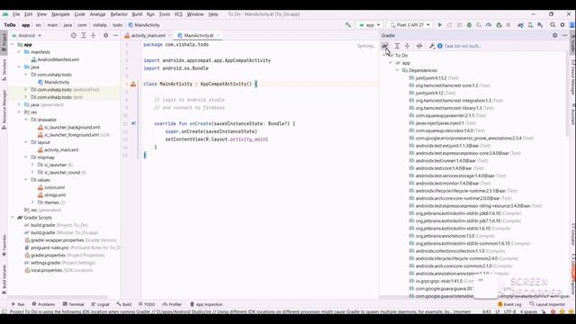This screenshot has width=576, height=324.
Task: Collapse the manifests folder in the project tree
Action: tap(19, 52)
